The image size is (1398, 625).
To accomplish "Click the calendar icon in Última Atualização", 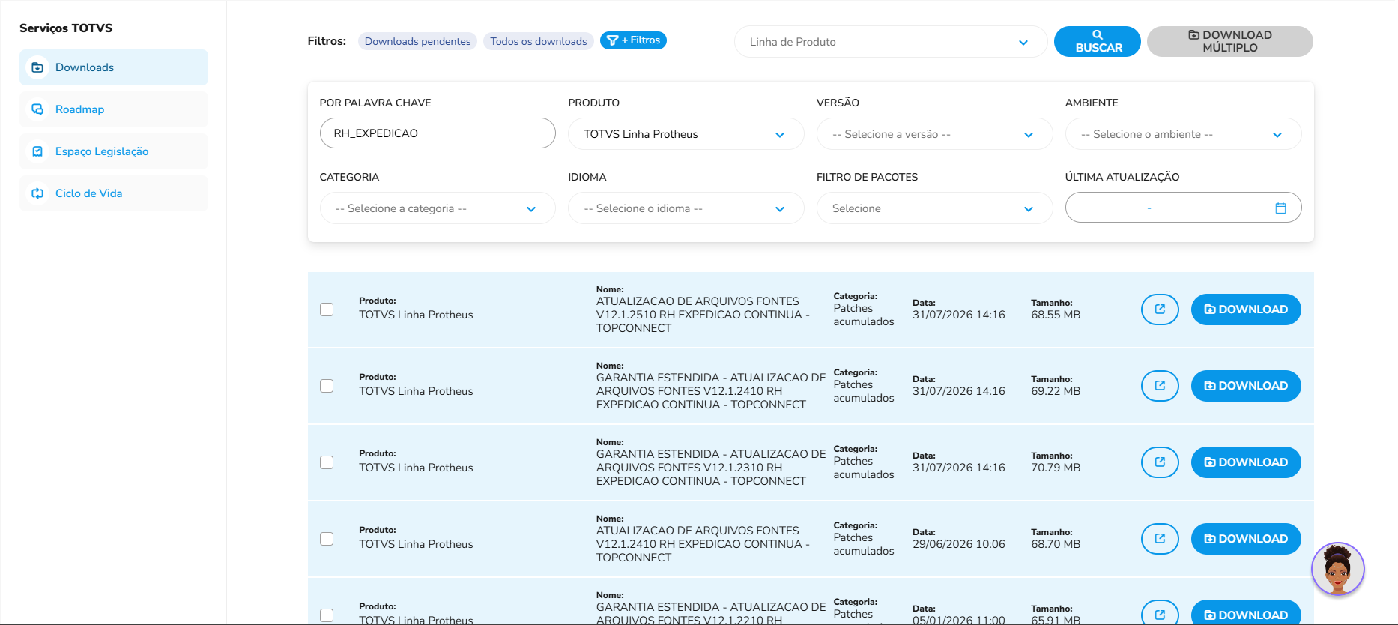I will point(1280,208).
